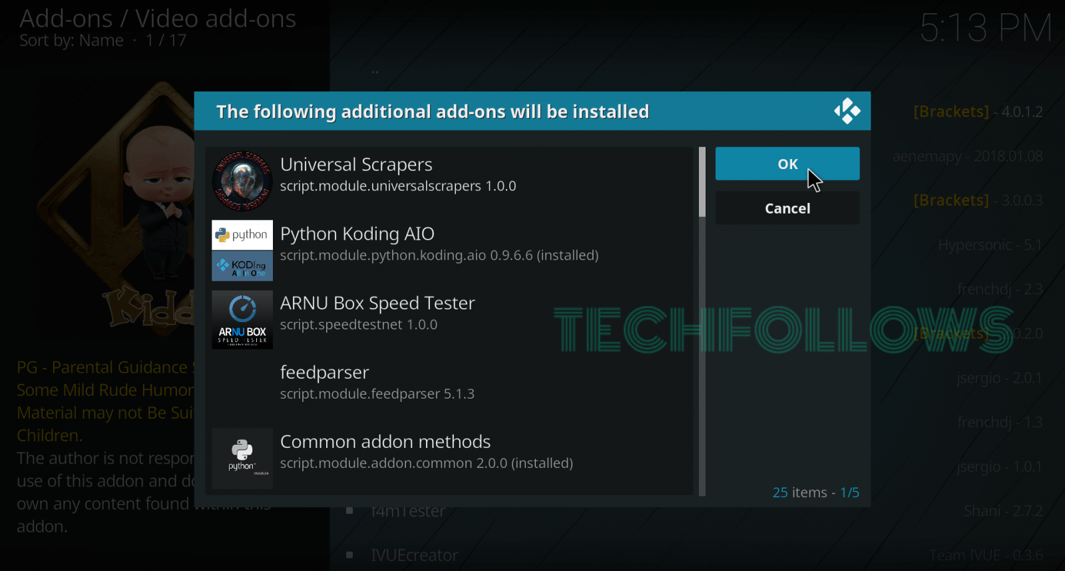The width and height of the screenshot is (1065, 571).
Task: Click jsergio - 1.0.1 background entry
Action: (x=1000, y=467)
